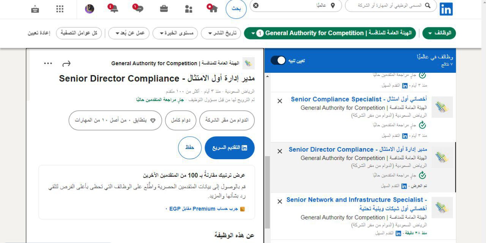The height and width of the screenshot is (243, 486).
Task: Save the job with the حفظ button
Action: pos(189,148)
